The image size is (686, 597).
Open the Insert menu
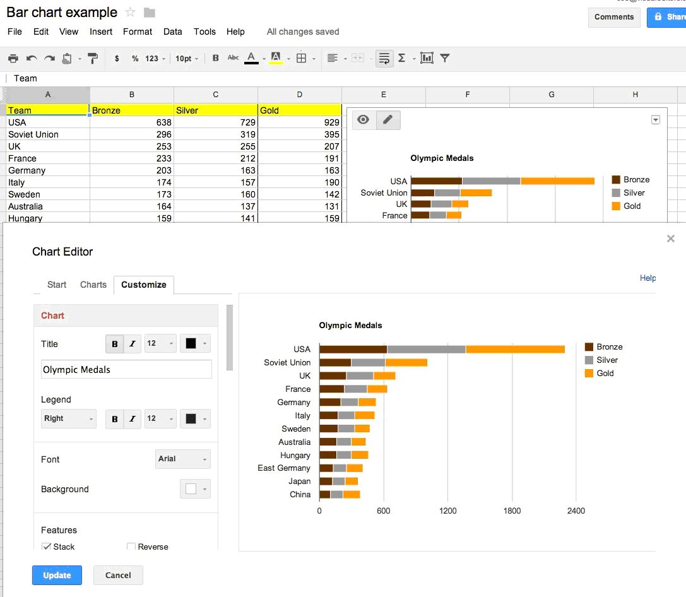101,32
